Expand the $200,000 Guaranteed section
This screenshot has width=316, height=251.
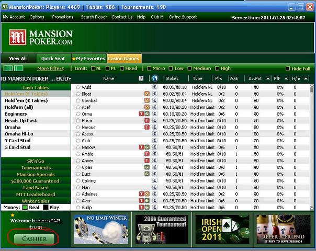click(x=36, y=181)
